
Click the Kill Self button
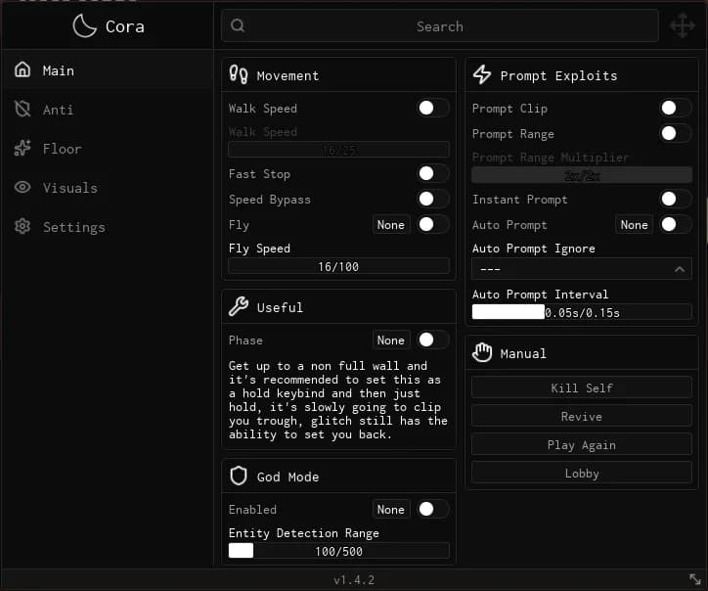[582, 387]
